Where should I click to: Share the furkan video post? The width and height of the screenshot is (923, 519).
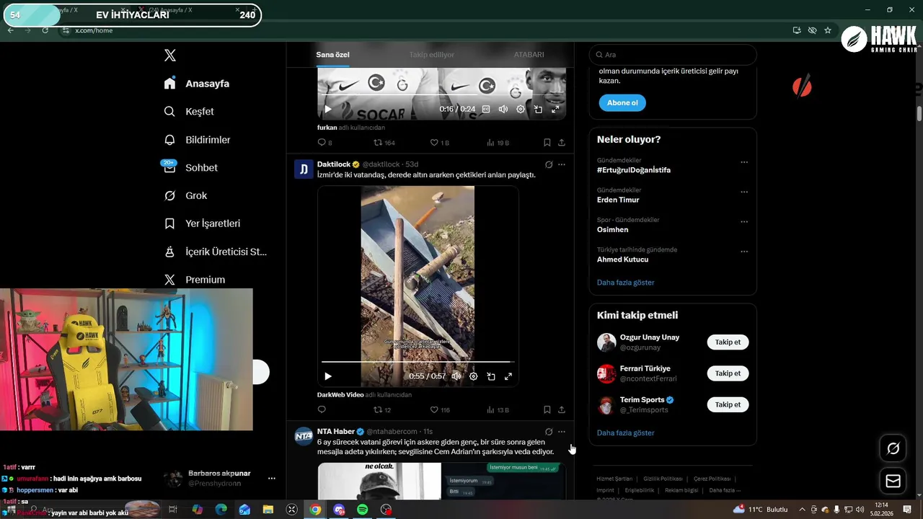562,143
